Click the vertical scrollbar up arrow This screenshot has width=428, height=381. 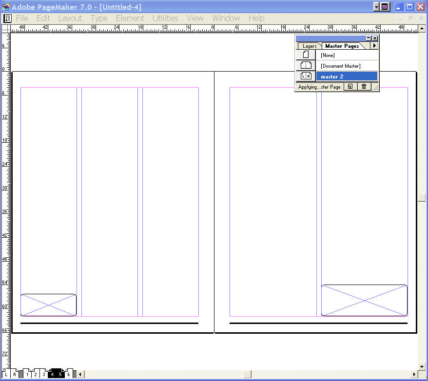[422, 28]
